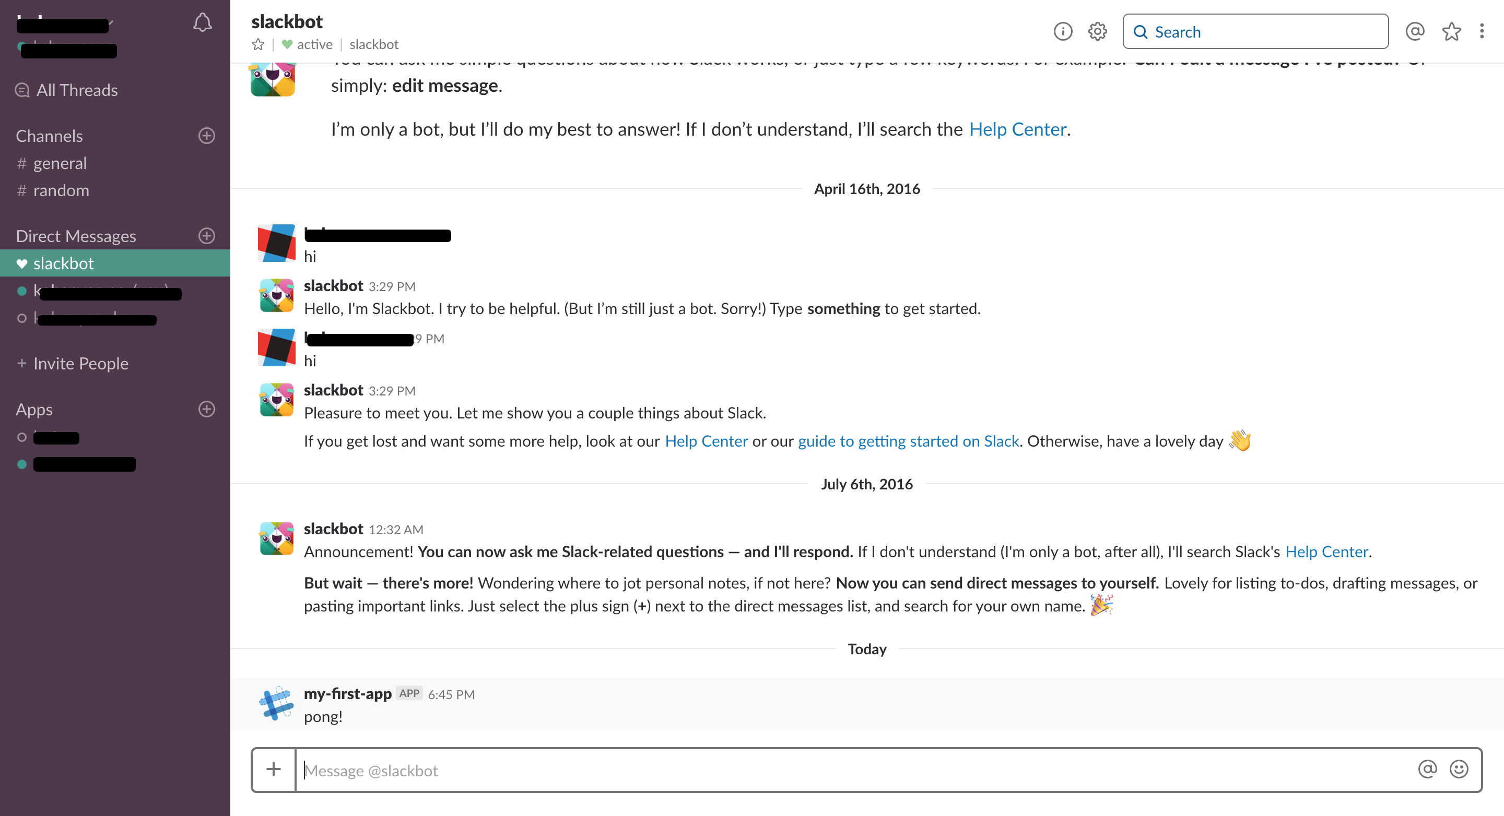Click the Help Center link
1504x816 pixels.
coord(1018,129)
